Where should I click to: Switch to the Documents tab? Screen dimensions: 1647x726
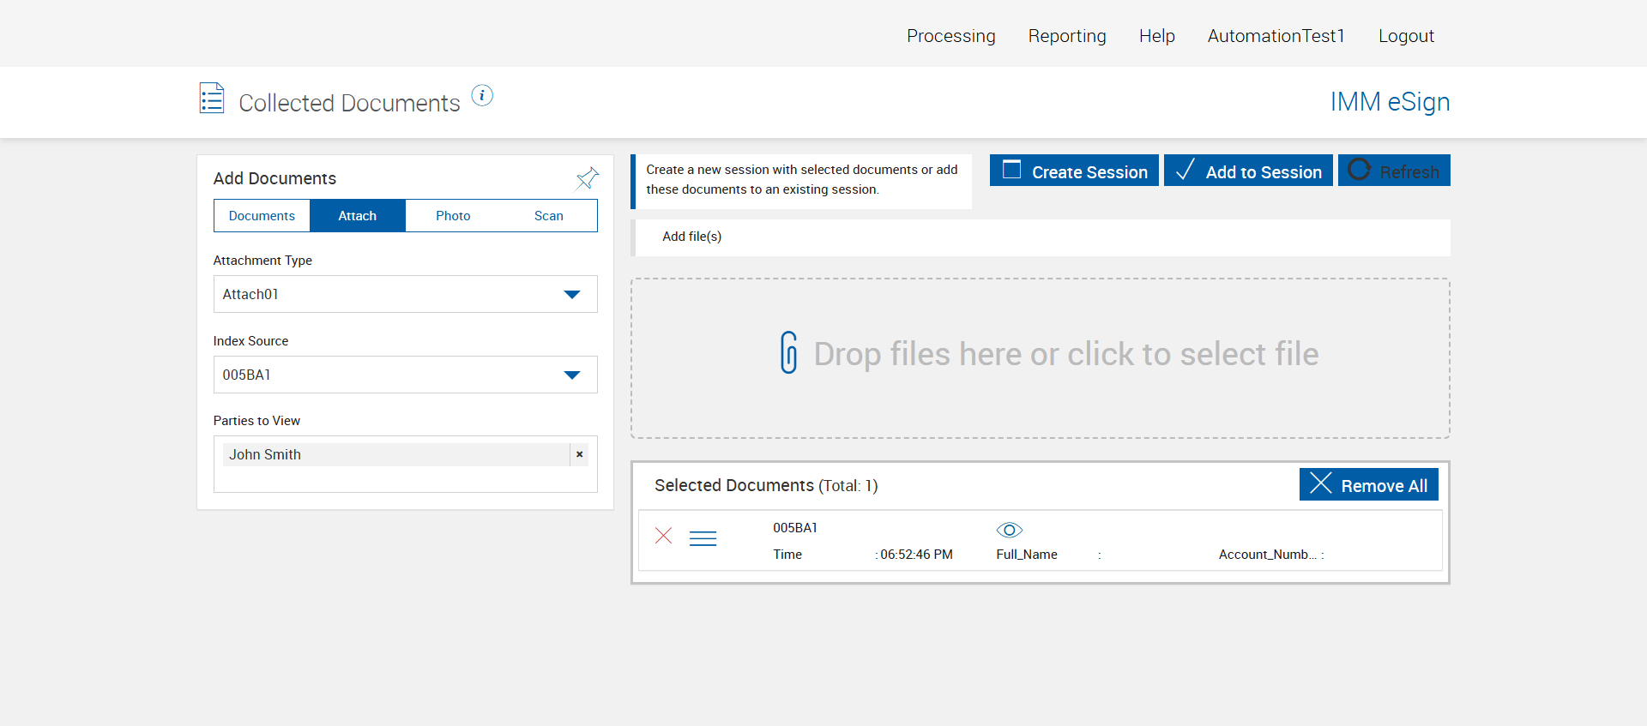point(262,216)
